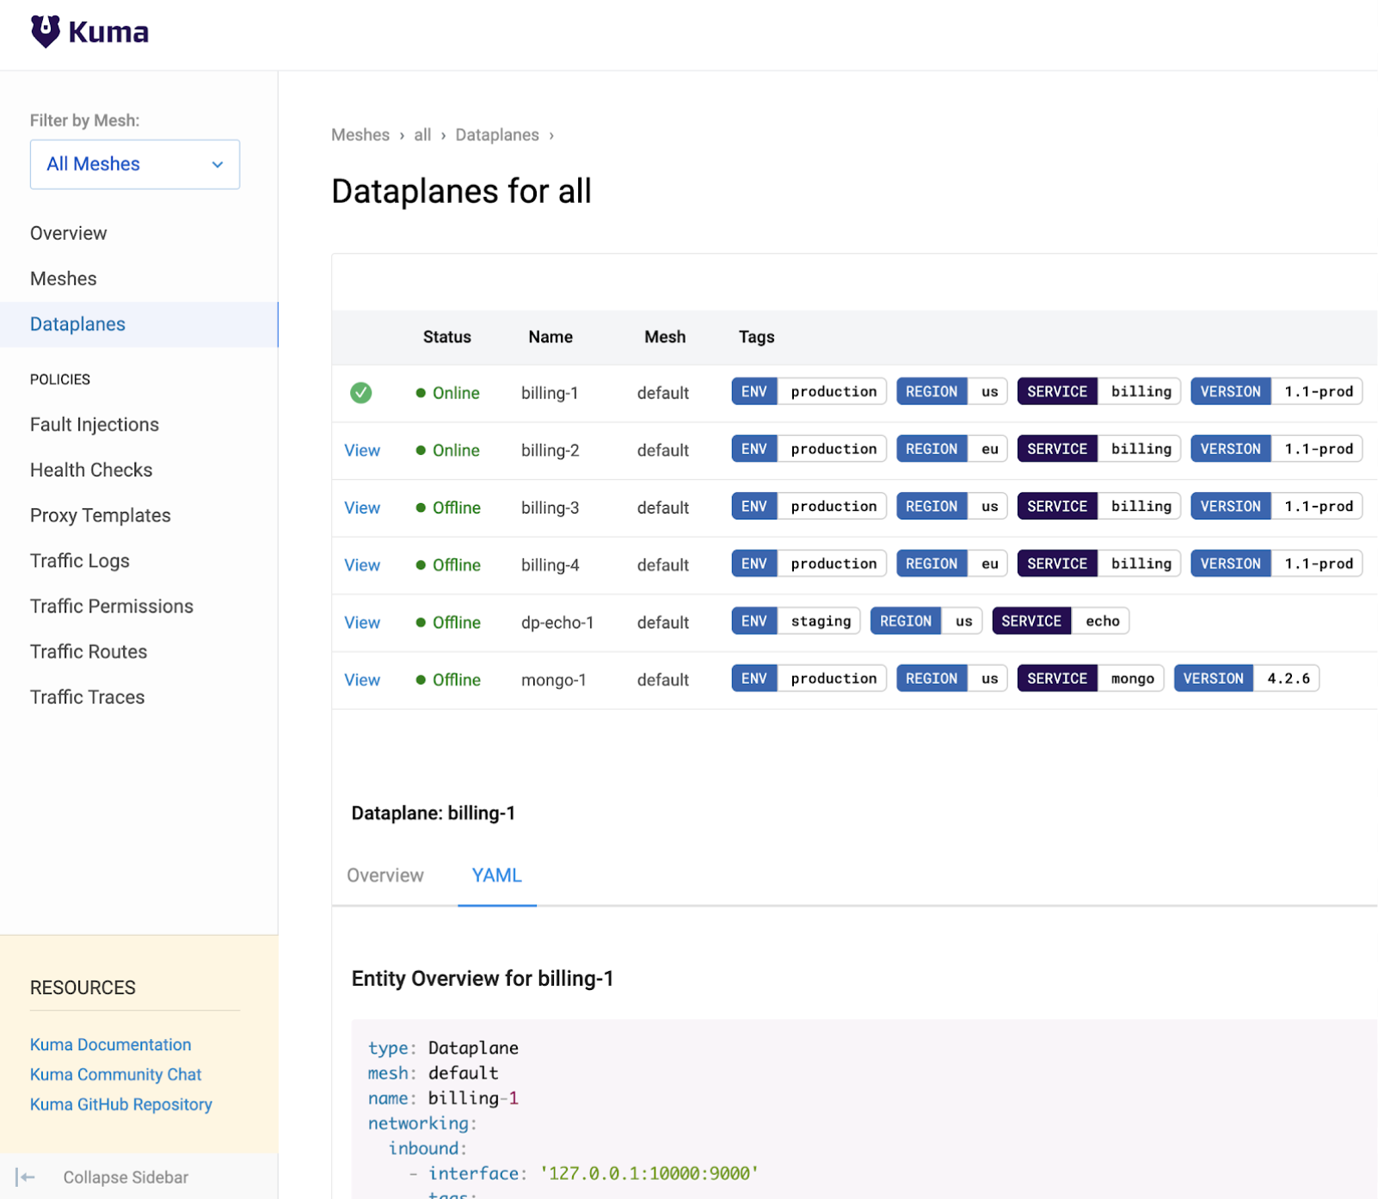Viewport: 1378px width, 1199px height.
Task: Click the chevron arrow in mesh filter
Action: click(x=218, y=164)
